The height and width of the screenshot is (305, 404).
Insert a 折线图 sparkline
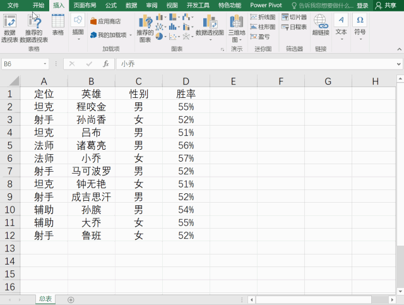click(x=263, y=17)
